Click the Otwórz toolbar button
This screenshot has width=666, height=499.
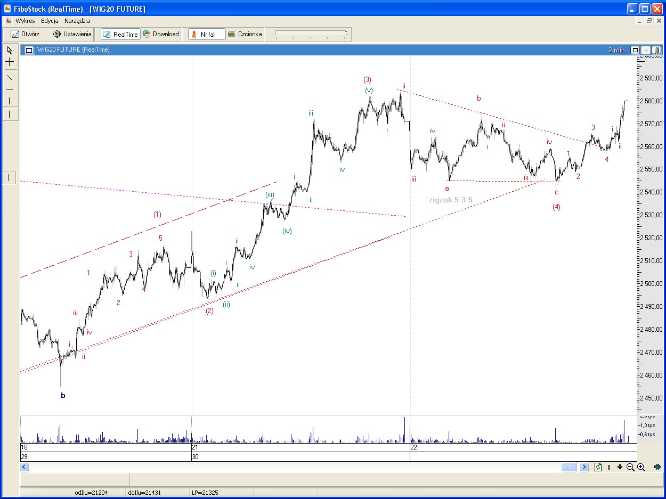[x=25, y=34]
